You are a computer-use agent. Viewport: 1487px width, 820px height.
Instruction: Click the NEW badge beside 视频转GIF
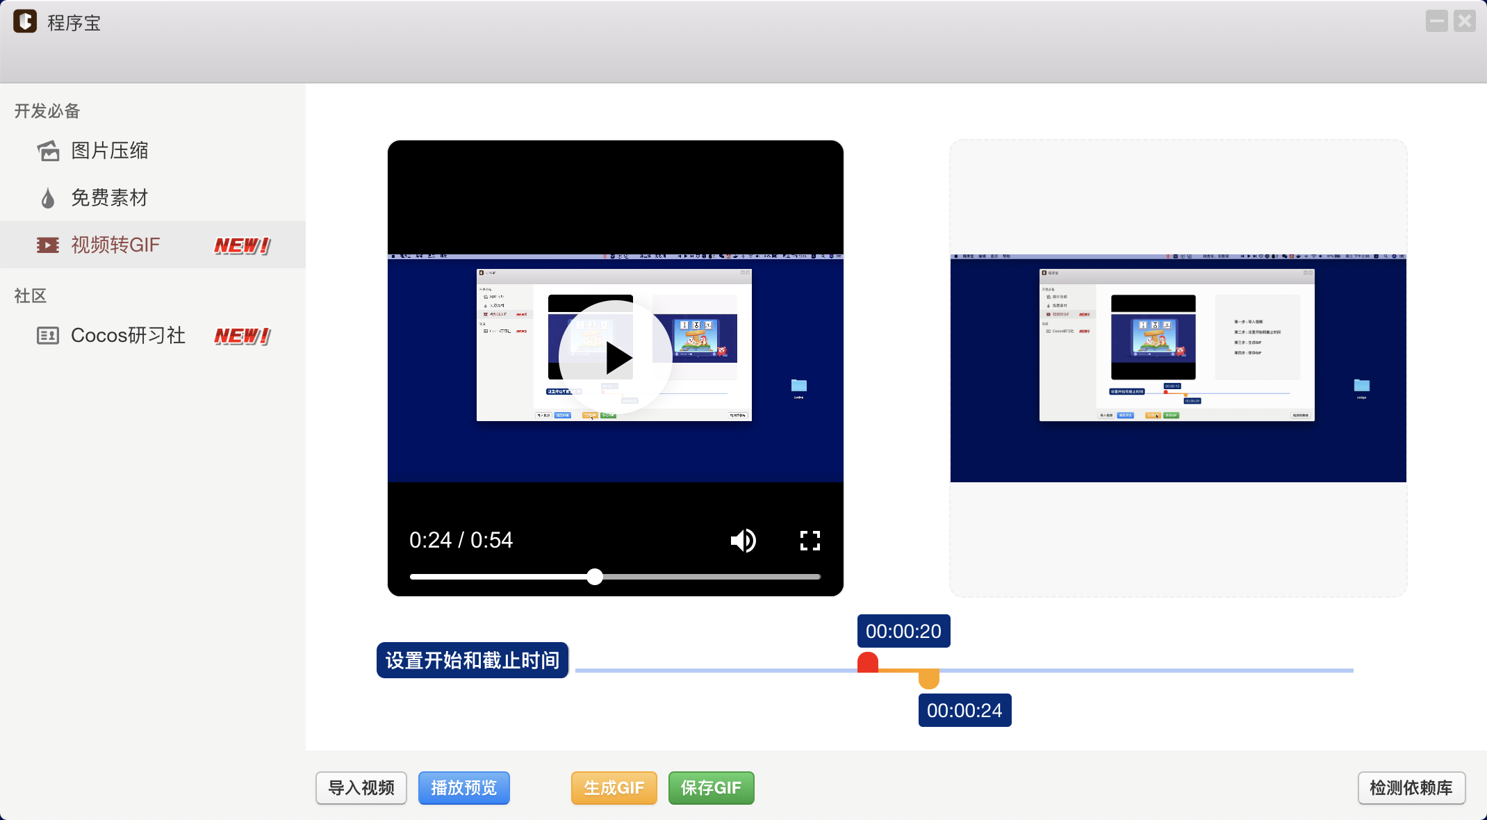(242, 245)
